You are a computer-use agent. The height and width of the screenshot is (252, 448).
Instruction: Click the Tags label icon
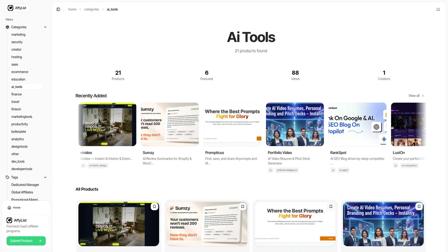(x=7, y=178)
